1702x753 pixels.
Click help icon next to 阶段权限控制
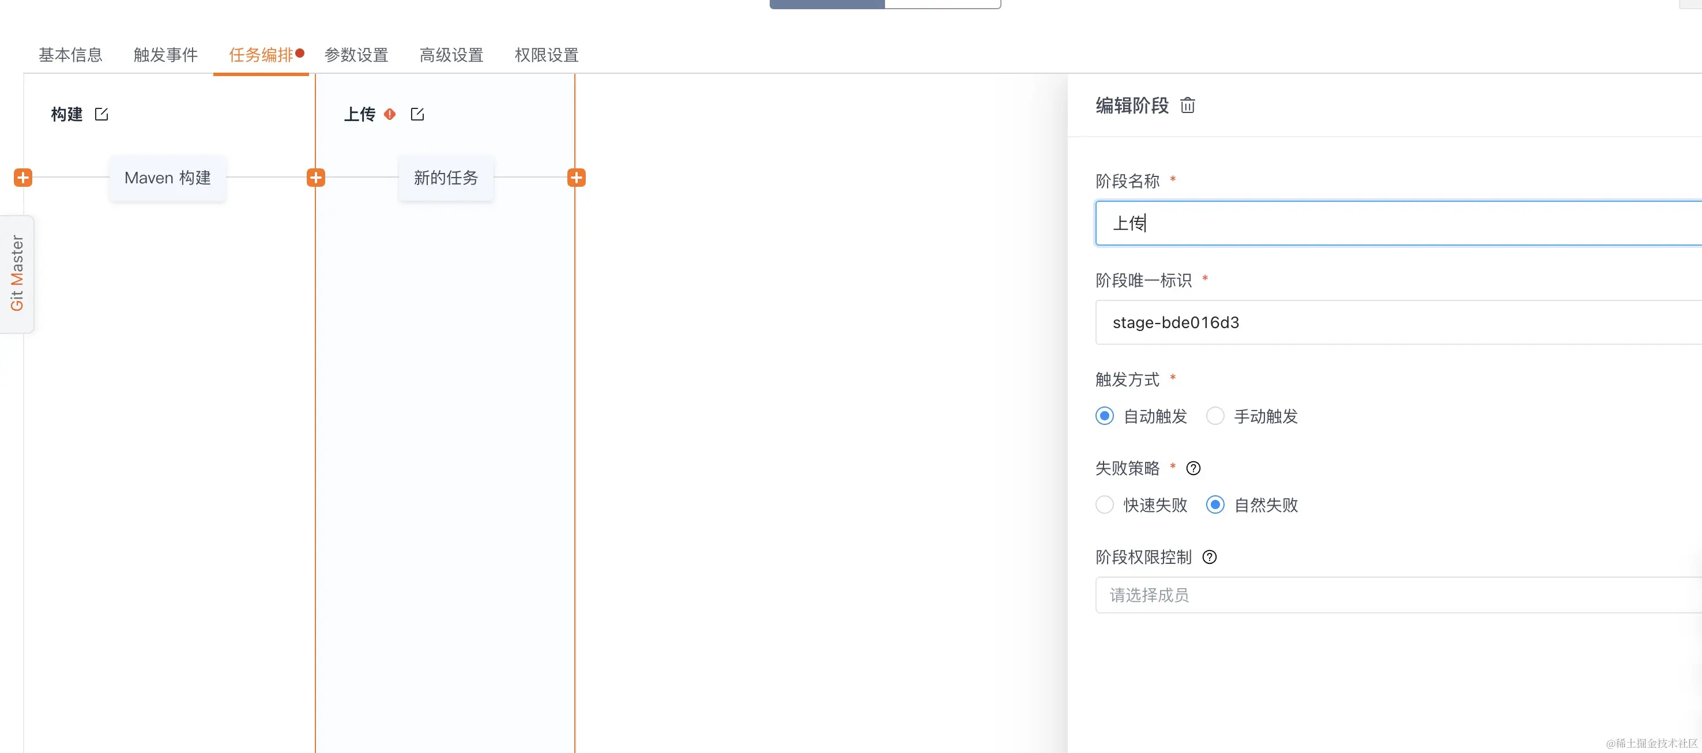pos(1209,557)
